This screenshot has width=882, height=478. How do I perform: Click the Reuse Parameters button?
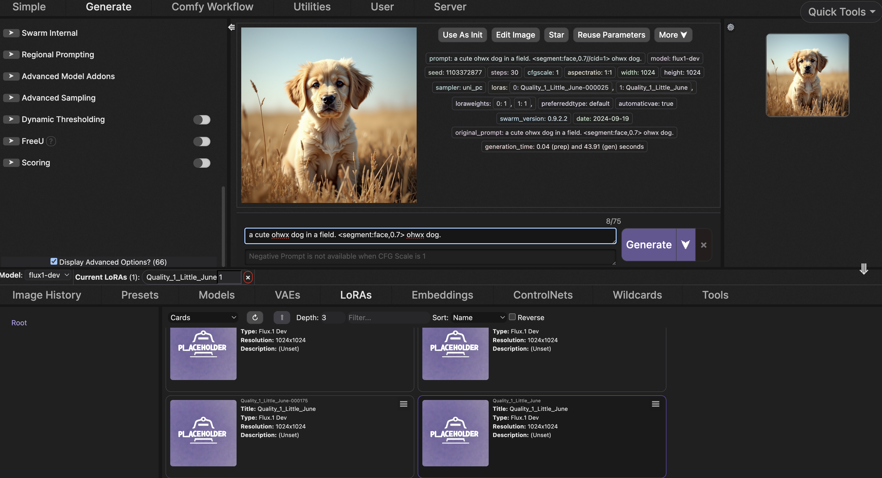coord(611,35)
